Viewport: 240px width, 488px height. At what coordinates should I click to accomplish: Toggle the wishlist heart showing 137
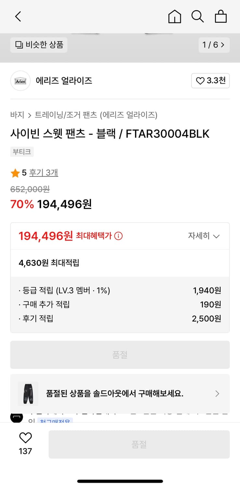(x=25, y=438)
